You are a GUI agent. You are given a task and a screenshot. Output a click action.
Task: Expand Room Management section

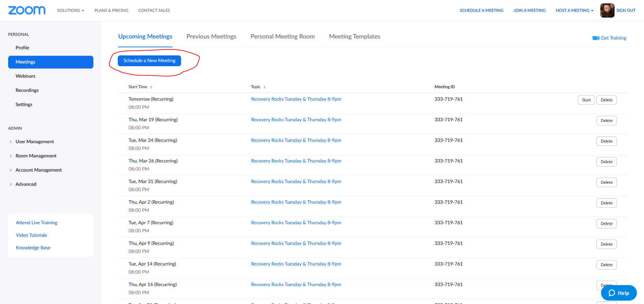[36, 156]
